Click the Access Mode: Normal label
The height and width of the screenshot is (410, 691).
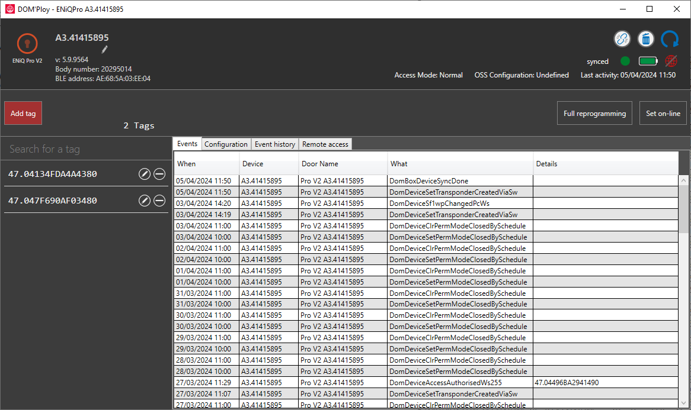pyautogui.click(x=428, y=75)
